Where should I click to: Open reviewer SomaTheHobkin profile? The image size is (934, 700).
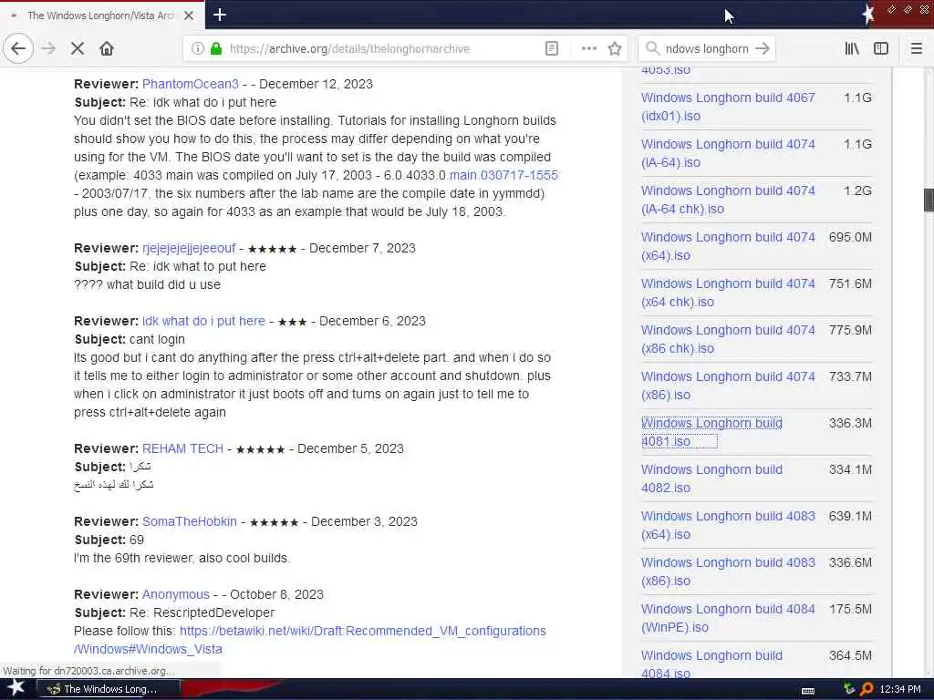tap(190, 521)
